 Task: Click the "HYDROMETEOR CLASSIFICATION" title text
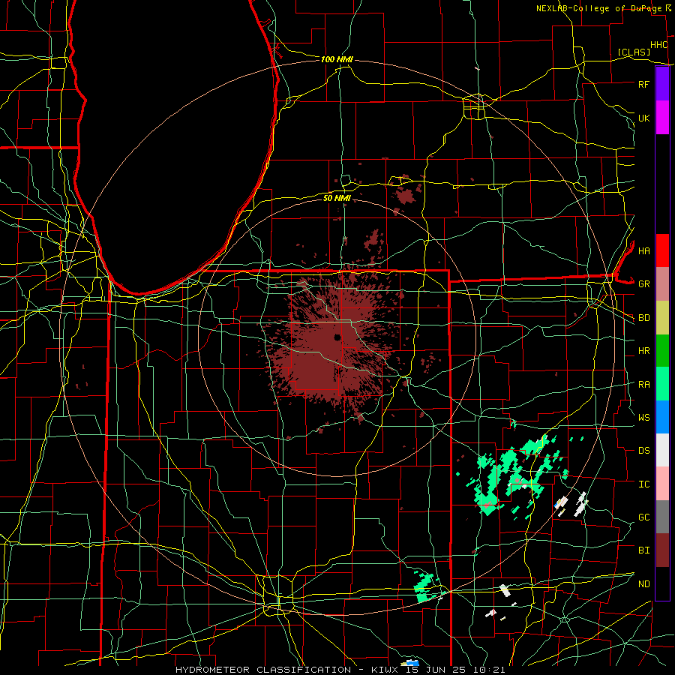click(263, 670)
